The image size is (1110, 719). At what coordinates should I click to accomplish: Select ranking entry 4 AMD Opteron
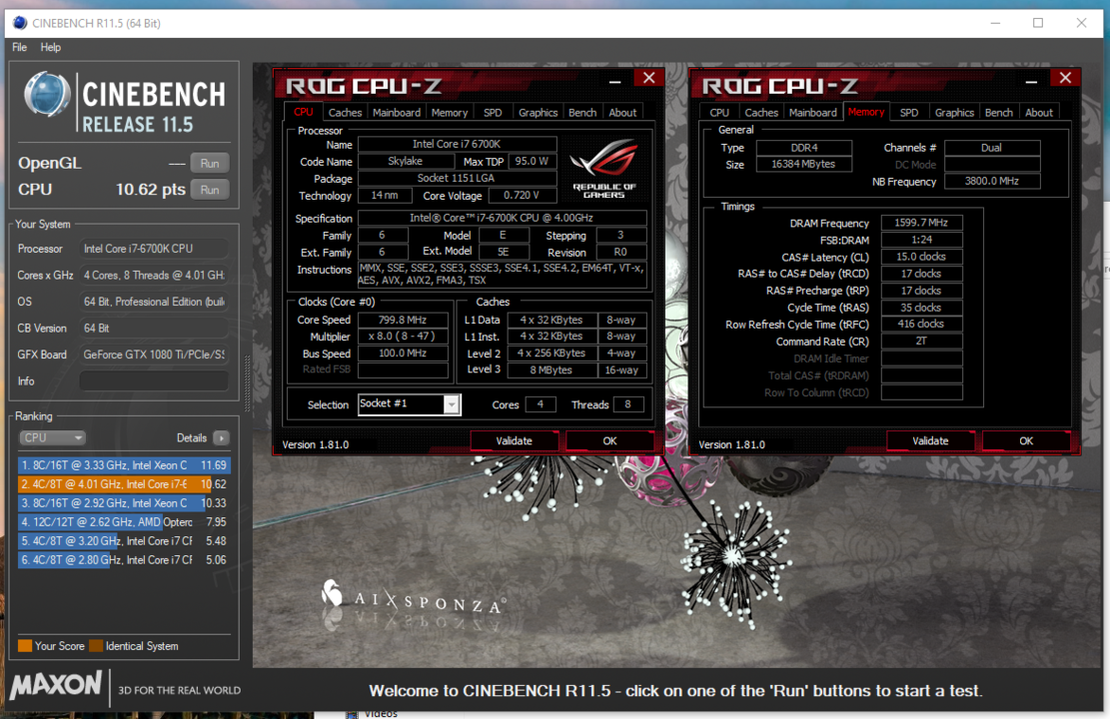(124, 522)
